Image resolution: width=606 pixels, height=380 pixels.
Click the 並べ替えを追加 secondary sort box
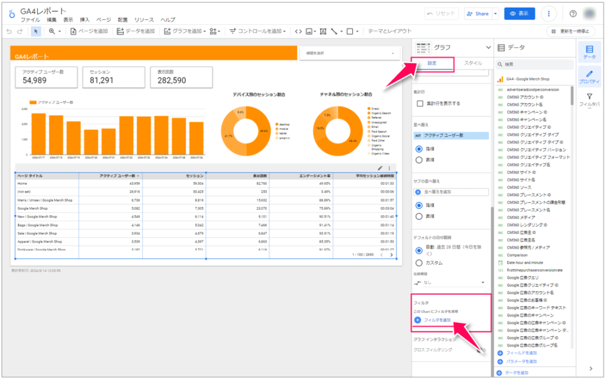451,192
